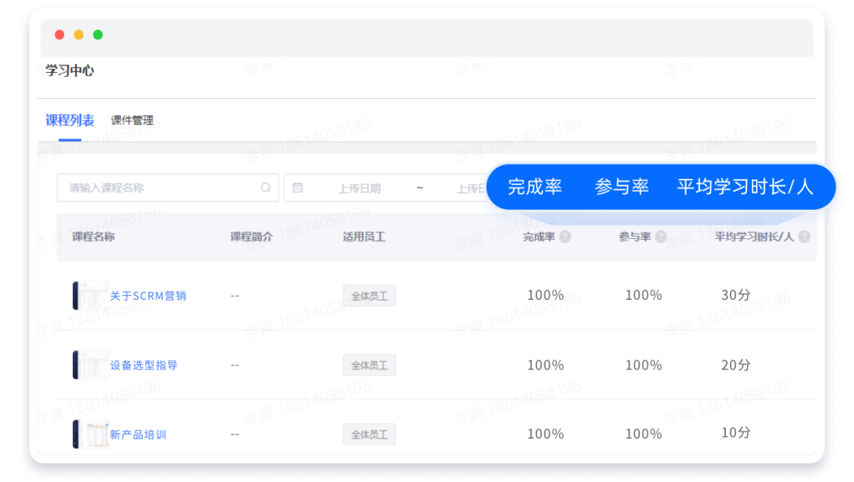Open the 关于SCRM营销 course link
Image resolution: width=854 pixels, height=482 pixels.
point(148,295)
